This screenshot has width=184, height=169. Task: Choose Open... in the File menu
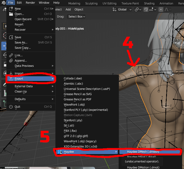(x=31, y=14)
